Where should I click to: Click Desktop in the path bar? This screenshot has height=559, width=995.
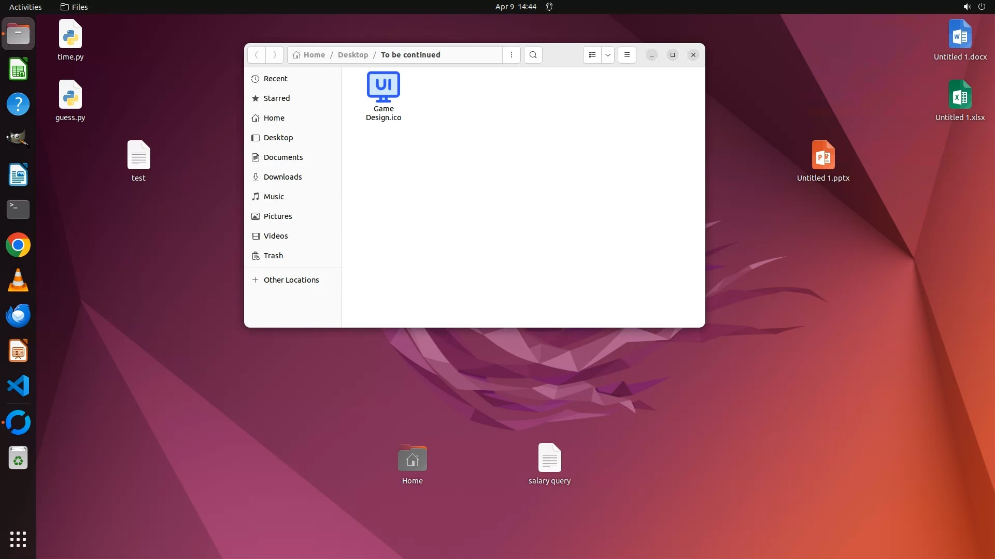click(x=352, y=55)
